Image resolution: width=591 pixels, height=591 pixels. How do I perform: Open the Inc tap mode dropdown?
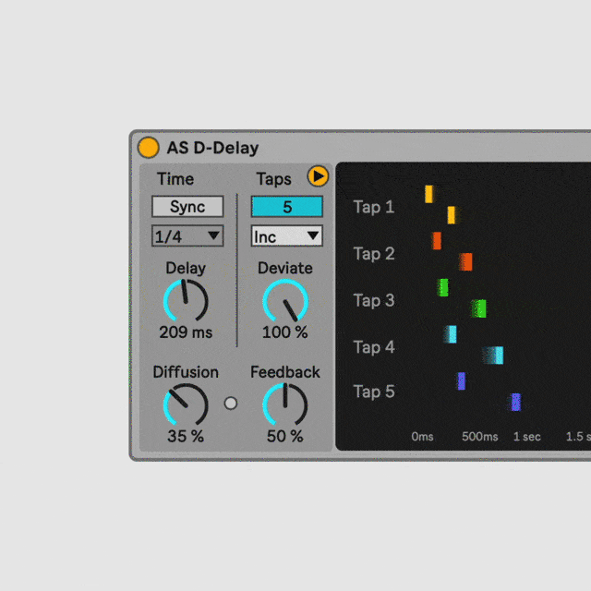click(287, 236)
